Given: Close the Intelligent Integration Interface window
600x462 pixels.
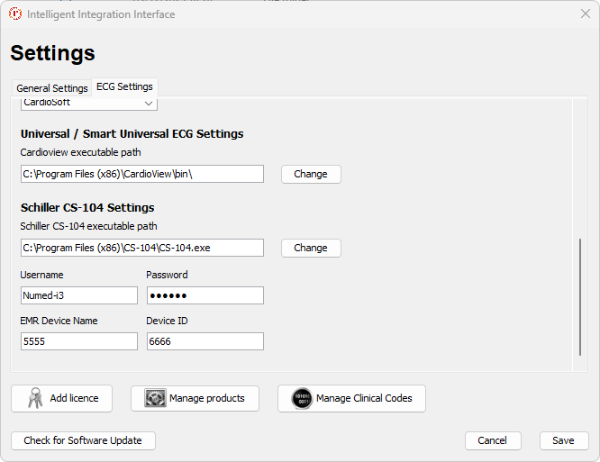Looking at the screenshot, I should (x=585, y=14).
